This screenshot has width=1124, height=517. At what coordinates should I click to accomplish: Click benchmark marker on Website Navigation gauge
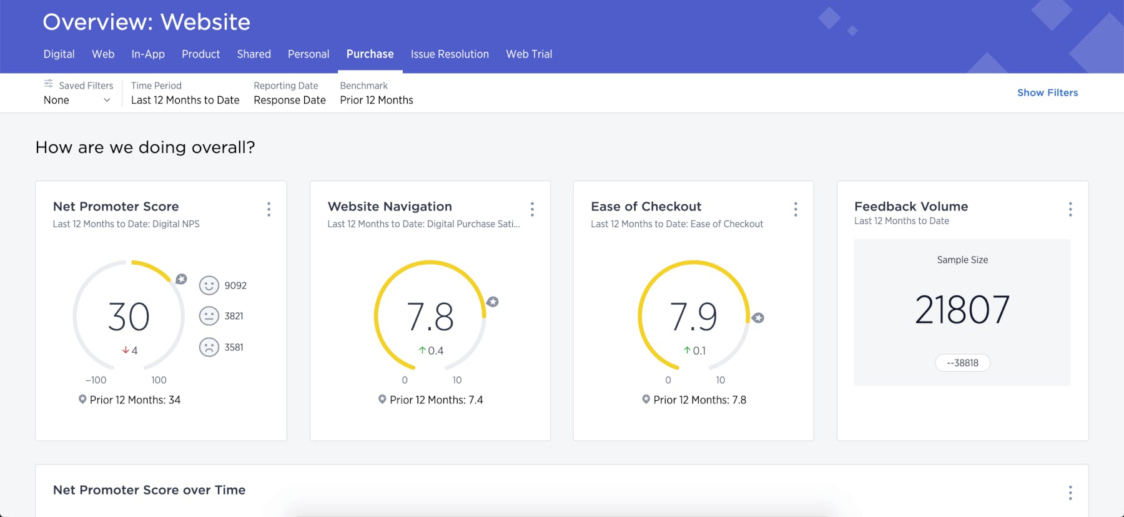pos(493,302)
